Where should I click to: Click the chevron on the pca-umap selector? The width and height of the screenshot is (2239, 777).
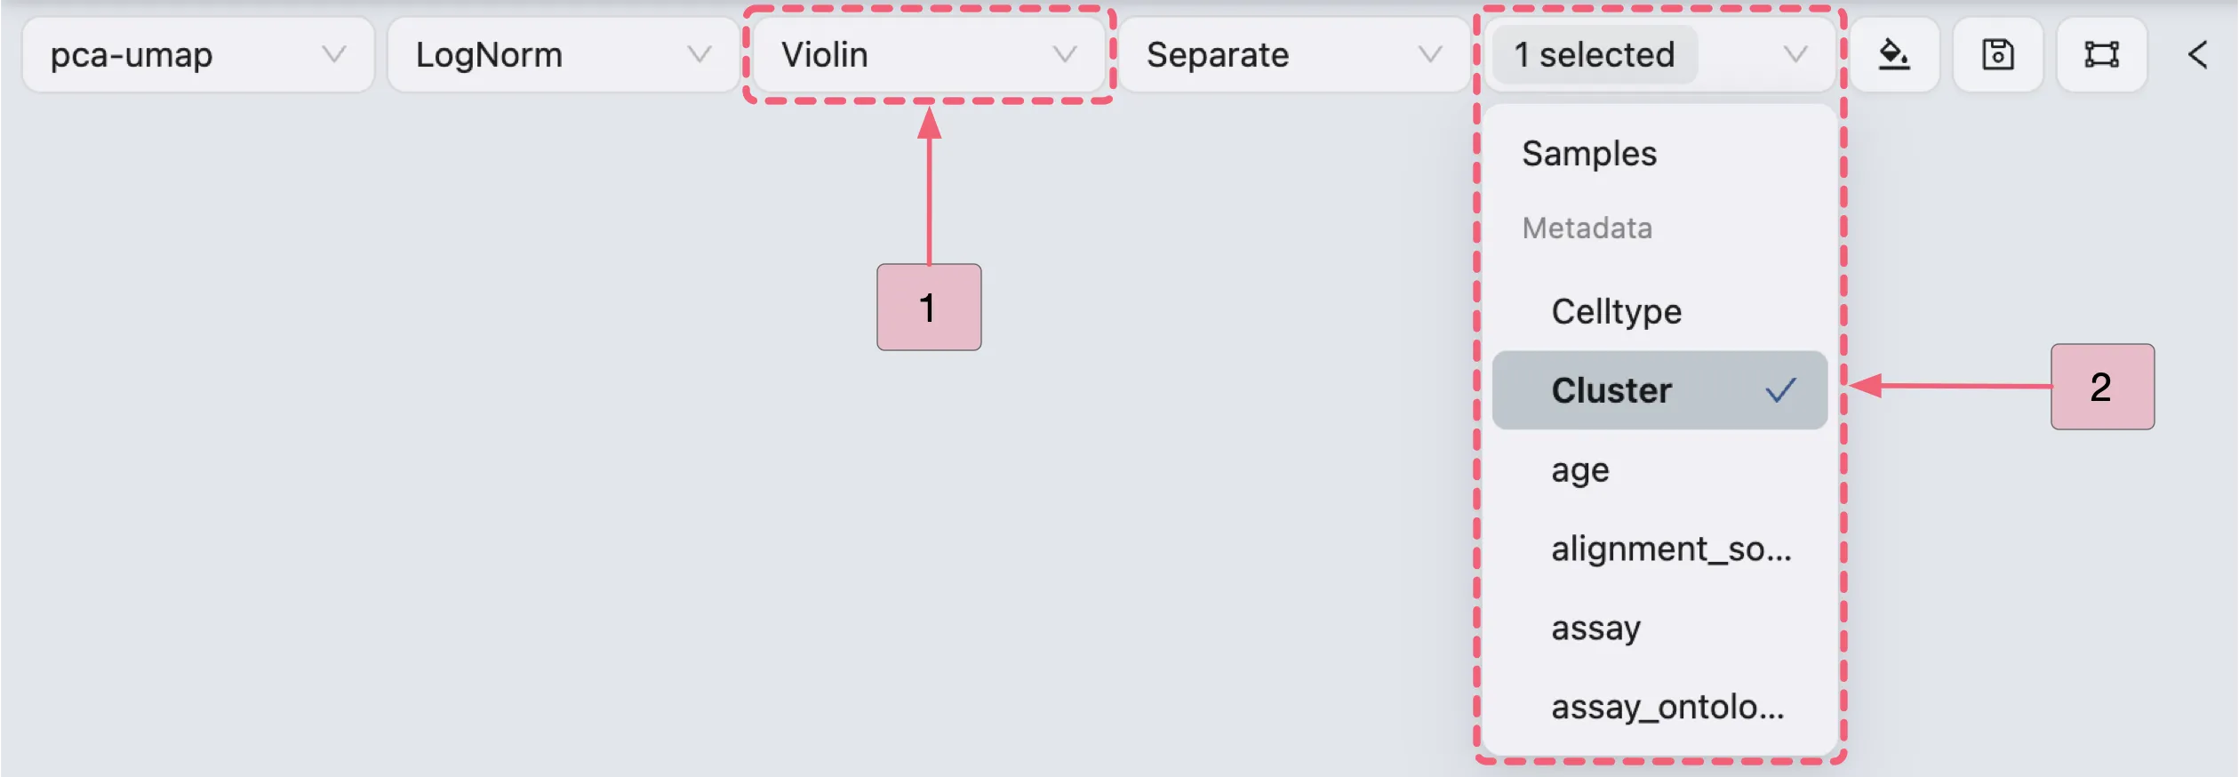[335, 54]
